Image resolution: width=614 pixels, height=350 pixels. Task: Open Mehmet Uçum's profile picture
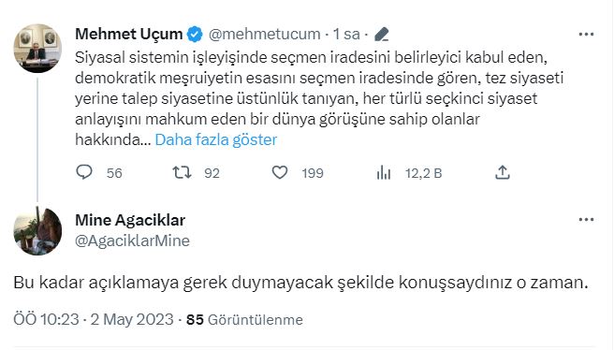37,48
